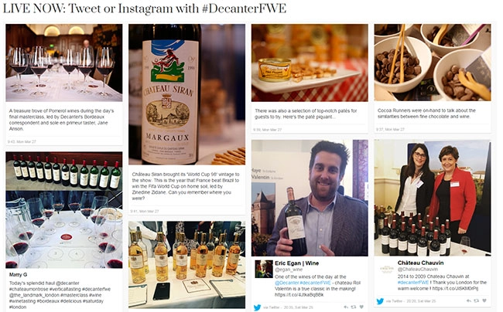Reply to Eric Egan's tweet
Image resolution: width=503 pixels, height=312 pixels.
(x=344, y=307)
